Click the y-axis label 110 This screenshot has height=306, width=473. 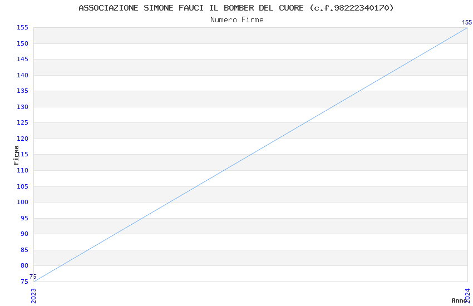[x=23, y=170]
